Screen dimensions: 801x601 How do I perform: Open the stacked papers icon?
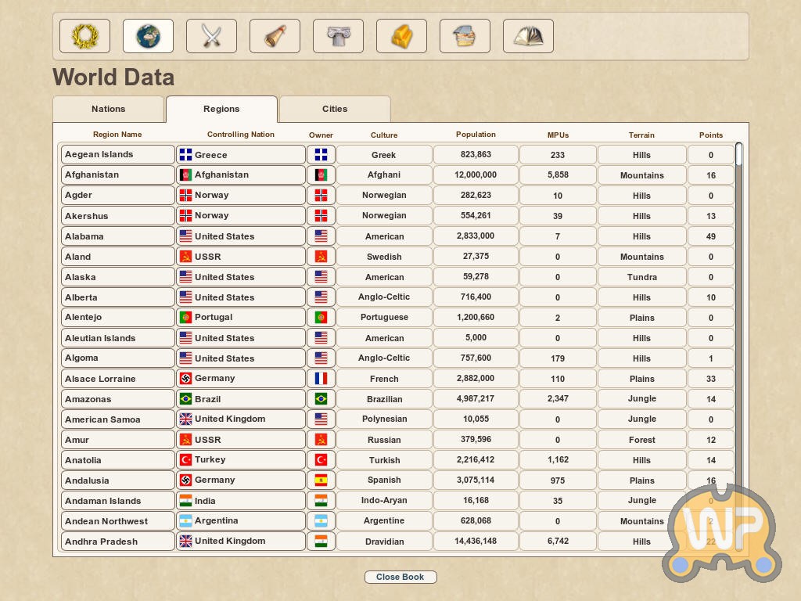click(465, 36)
